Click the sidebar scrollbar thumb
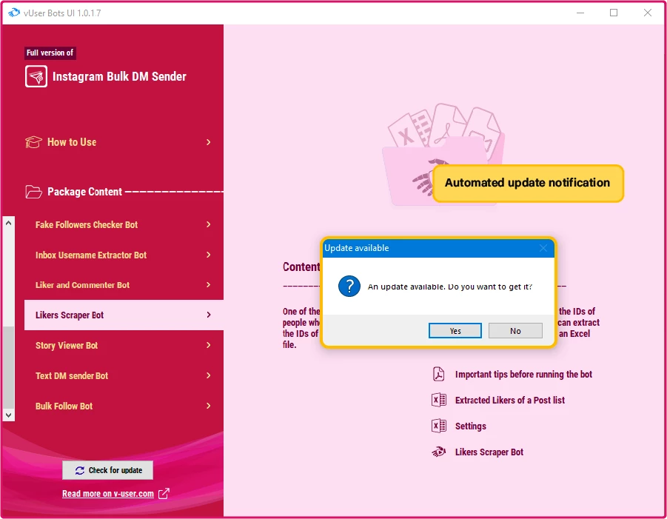667x519 pixels. click(8, 367)
